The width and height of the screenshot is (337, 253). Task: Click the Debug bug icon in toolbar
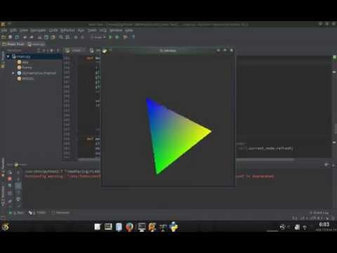[117, 37]
